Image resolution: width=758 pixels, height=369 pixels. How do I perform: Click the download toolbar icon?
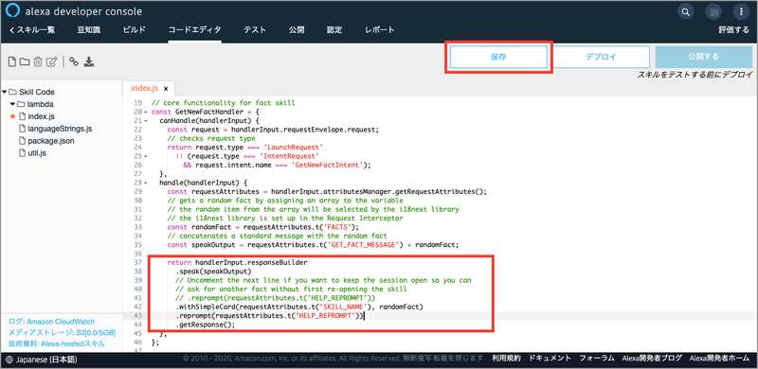(88, 61)
